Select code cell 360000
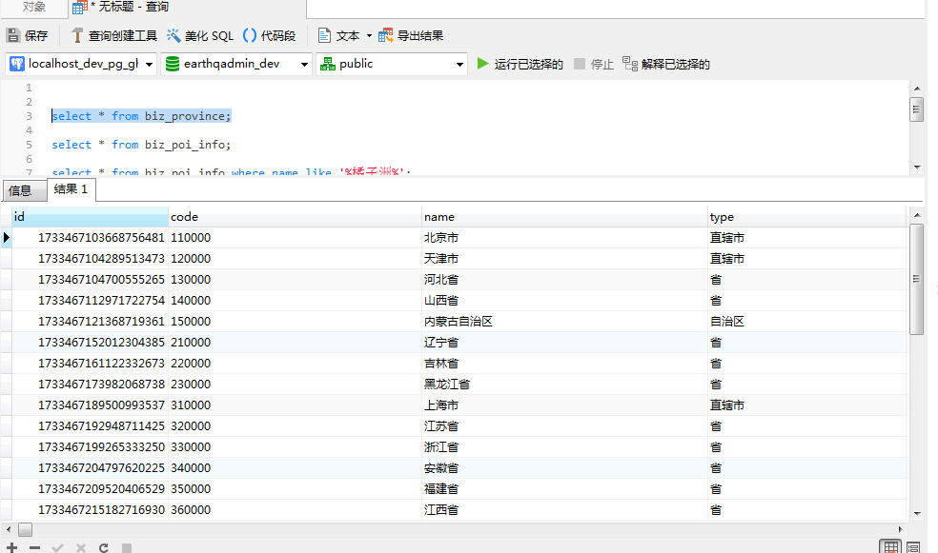 click(295, 509)
